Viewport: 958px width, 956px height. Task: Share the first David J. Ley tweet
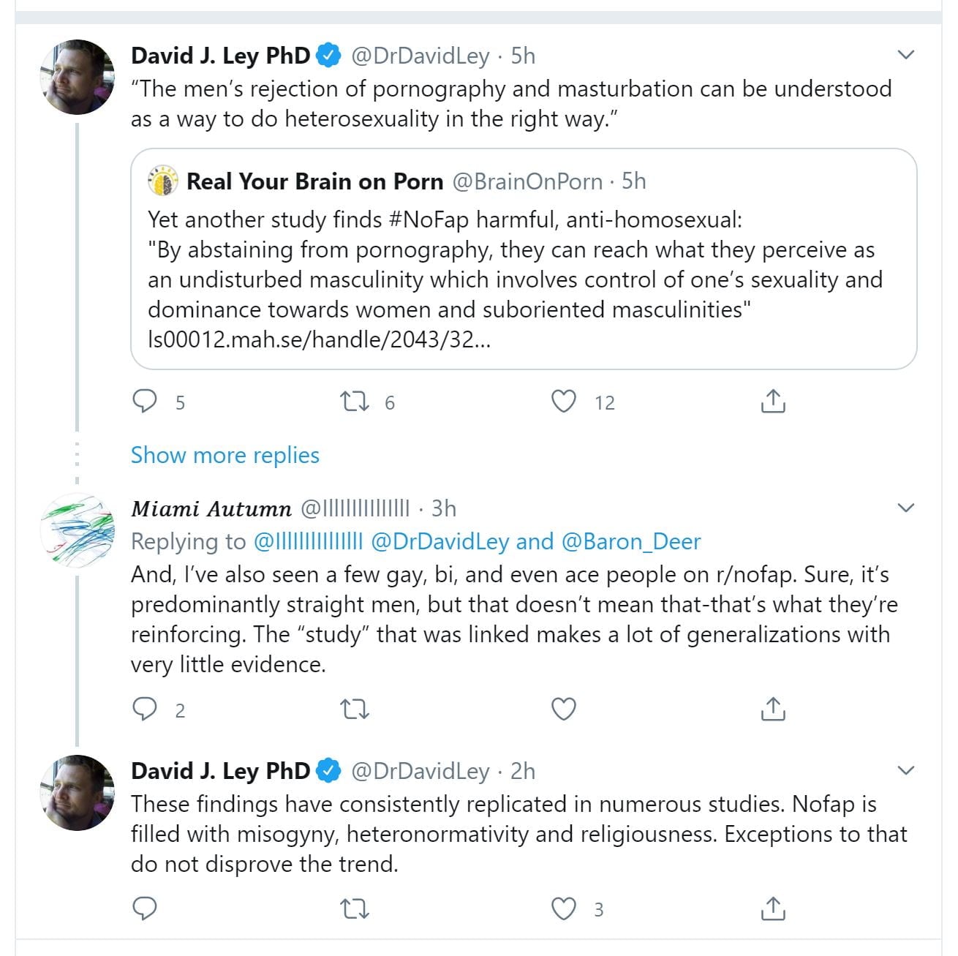click(x=773, y=402)
